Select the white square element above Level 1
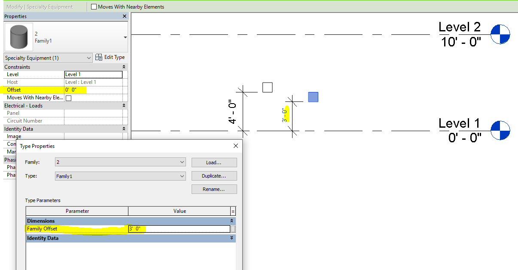 pyautogui.click(x=267, y=87)
